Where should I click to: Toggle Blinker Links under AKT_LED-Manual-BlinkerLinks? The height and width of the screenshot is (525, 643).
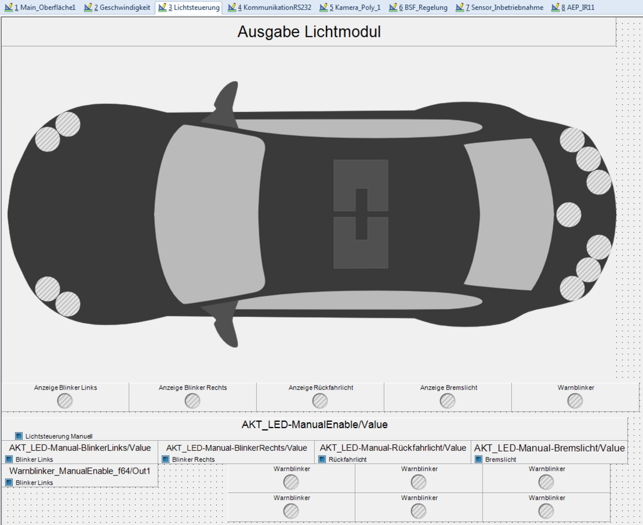9,459
